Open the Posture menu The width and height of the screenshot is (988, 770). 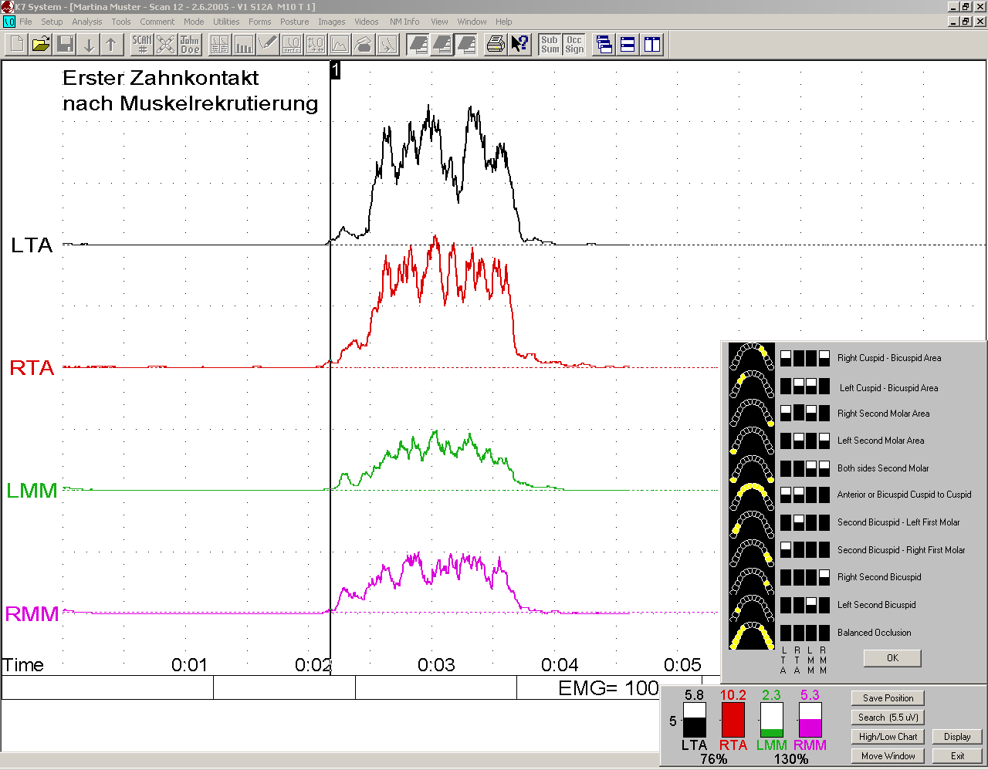pyautogui.click(x=294, y=22)
